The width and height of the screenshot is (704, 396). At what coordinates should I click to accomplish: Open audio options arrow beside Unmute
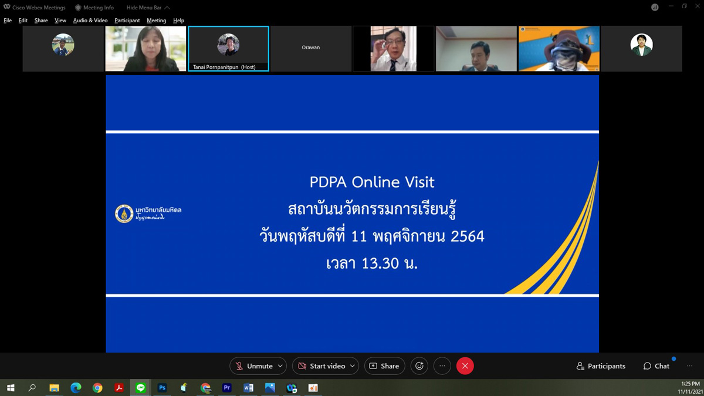(280, 366)
